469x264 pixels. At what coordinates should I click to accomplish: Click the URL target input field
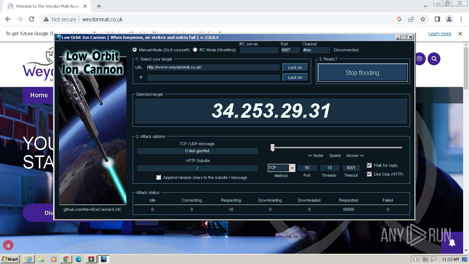pyautogui.click(x=213, y=67)
